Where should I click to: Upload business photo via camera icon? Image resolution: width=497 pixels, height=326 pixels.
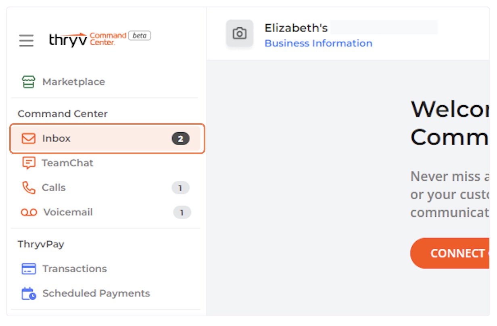pos(240,33)
